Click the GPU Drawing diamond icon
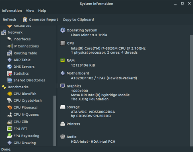Image resolution: width=193 pixels, height=152 pixels. (x=10, y=143)
